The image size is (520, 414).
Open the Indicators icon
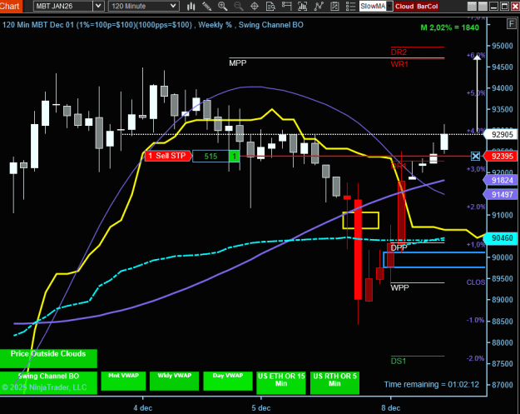tap(319, 6)
